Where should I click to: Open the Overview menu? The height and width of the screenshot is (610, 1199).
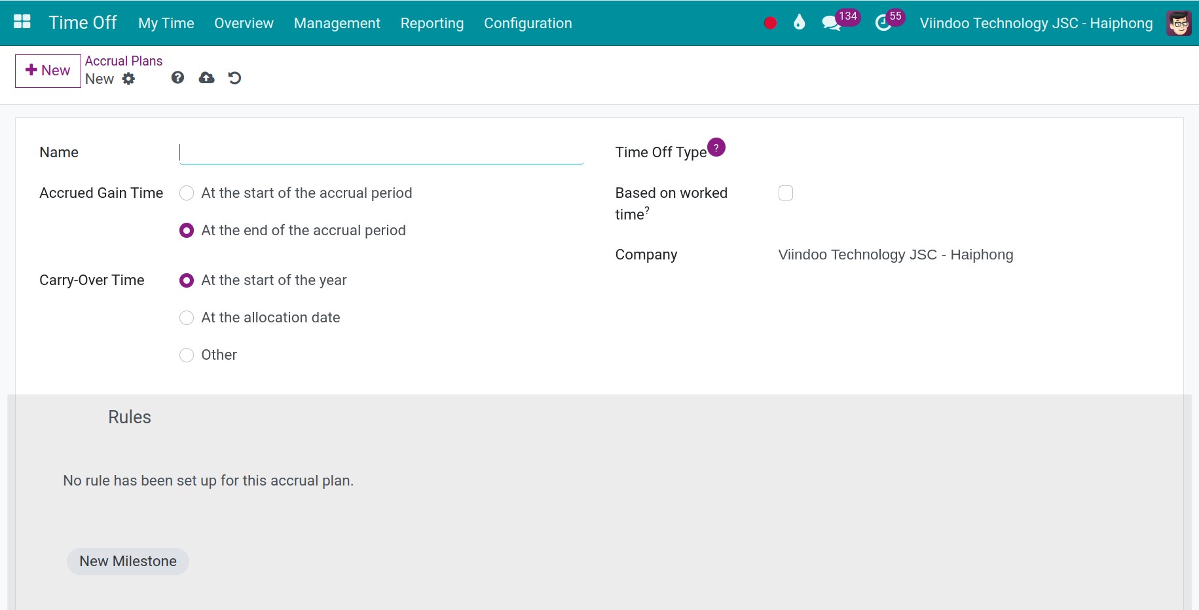pyautogui.click(x=244, y=23)
